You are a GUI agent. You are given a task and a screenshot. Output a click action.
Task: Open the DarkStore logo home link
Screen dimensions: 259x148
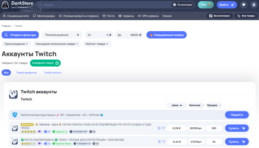17,5
